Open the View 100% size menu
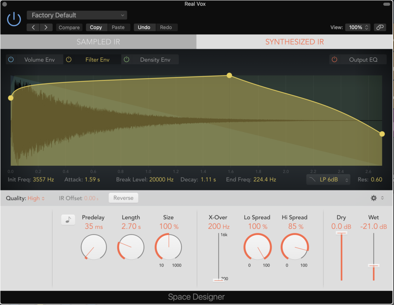The width and height of the screenshot is (394, 305). 358,27
